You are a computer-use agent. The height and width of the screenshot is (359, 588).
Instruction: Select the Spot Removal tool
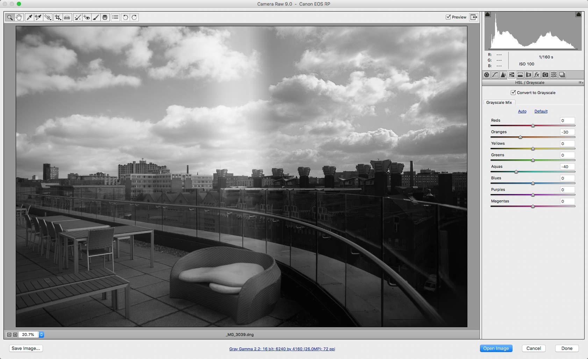[78, 17]
